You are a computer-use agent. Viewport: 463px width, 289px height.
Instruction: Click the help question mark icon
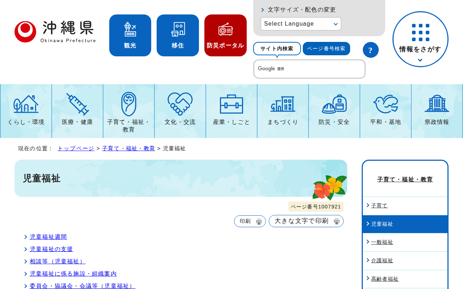pos(371,50)
